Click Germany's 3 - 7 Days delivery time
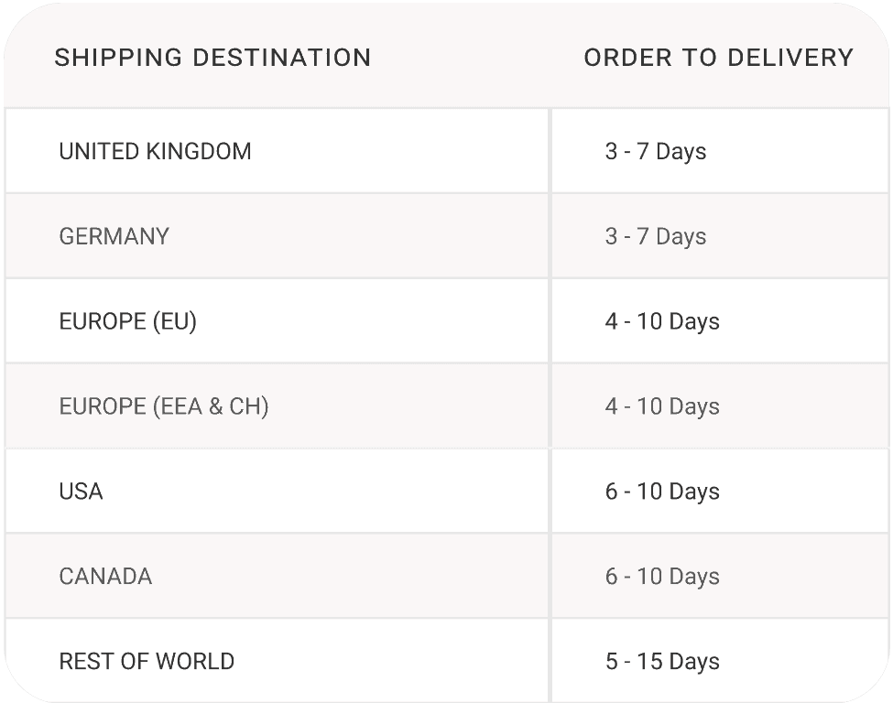This screenshot has height=703, width=893. [x=656, y=236]
